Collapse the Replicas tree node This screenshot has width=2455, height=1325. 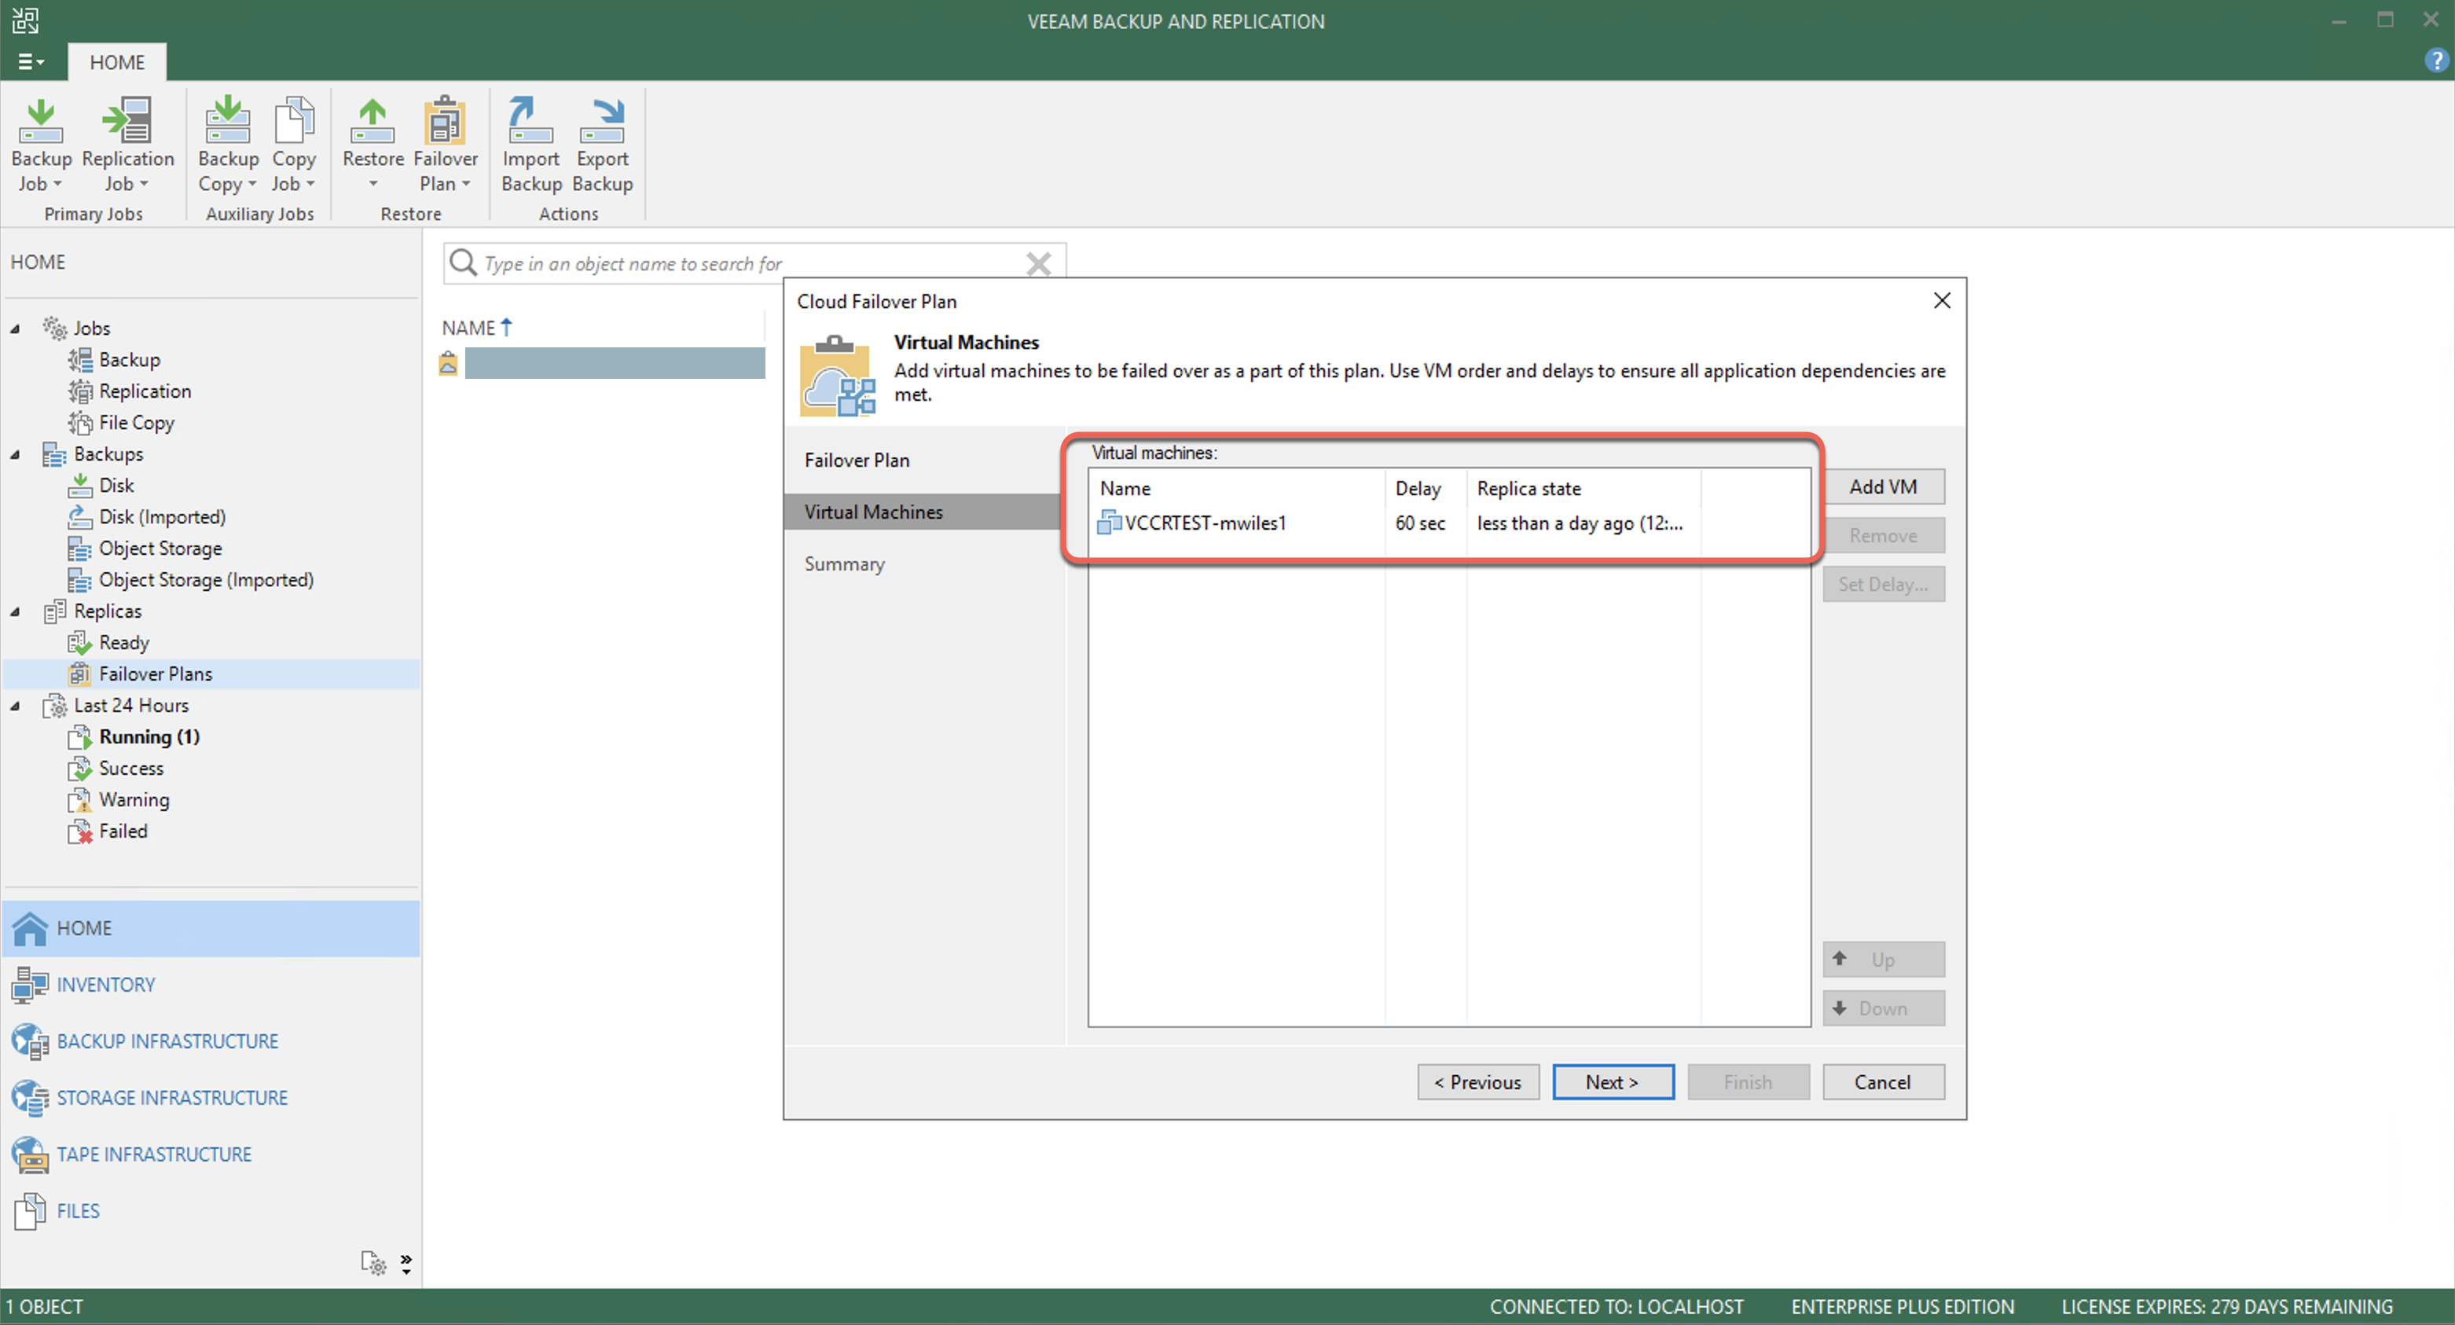pyautogui.click(x=15, y=612)
